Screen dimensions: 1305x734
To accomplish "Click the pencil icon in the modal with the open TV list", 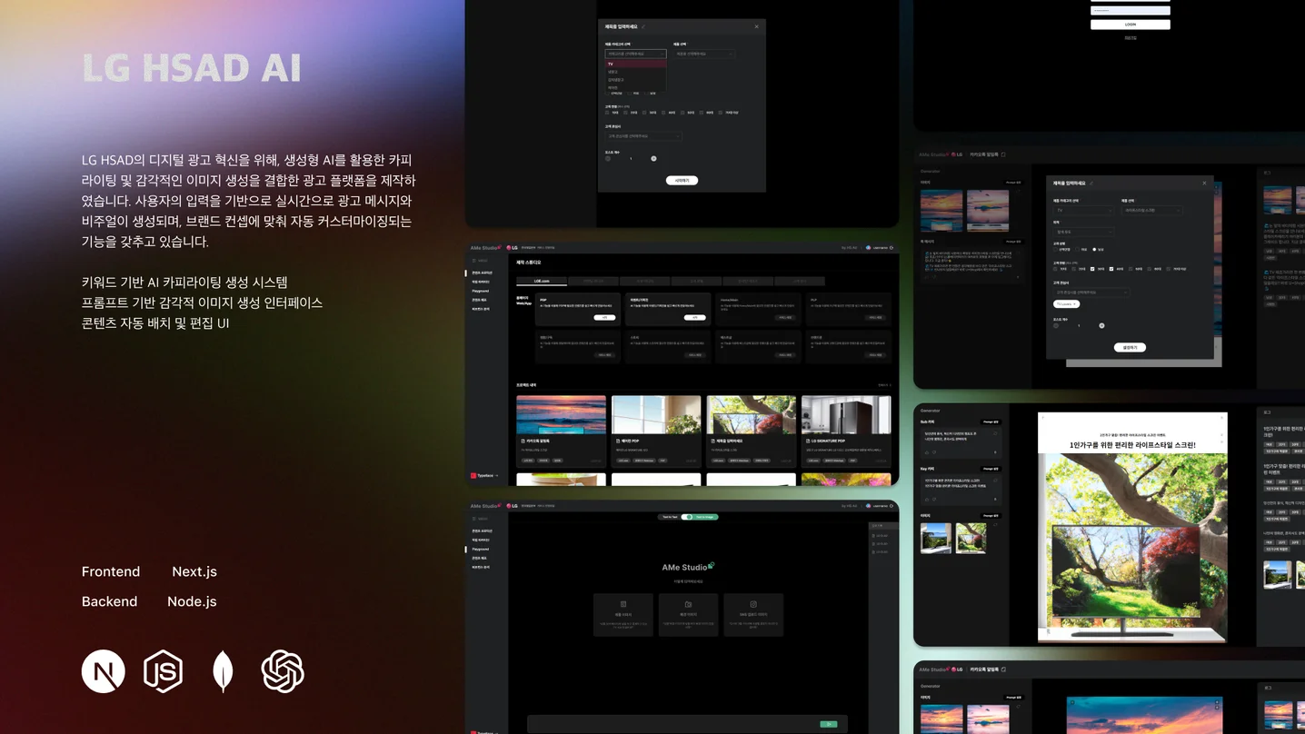I will [x=643, y=26].
